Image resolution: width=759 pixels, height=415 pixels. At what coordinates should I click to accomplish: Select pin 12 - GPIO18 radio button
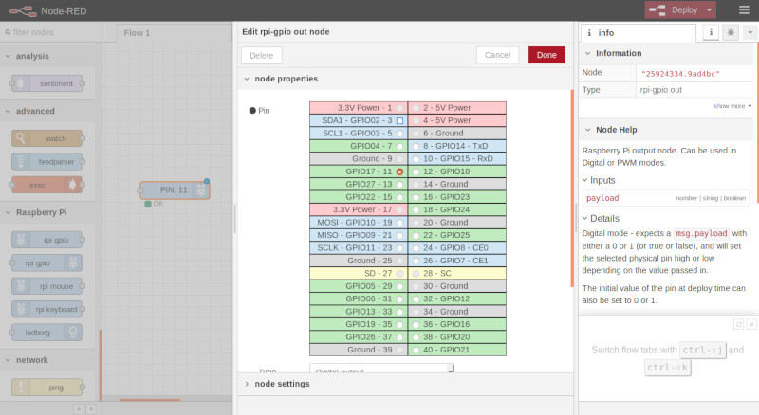416,171
